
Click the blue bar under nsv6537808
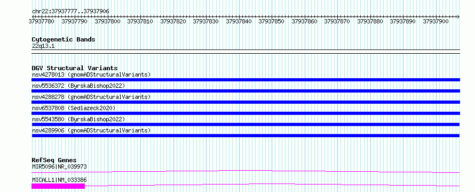click(246, 113)
